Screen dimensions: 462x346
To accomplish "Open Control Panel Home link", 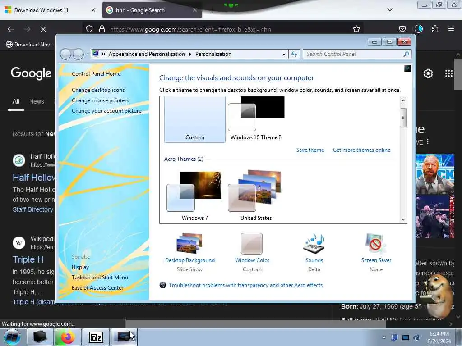I will pyautogui.click(x=96, y=74).
